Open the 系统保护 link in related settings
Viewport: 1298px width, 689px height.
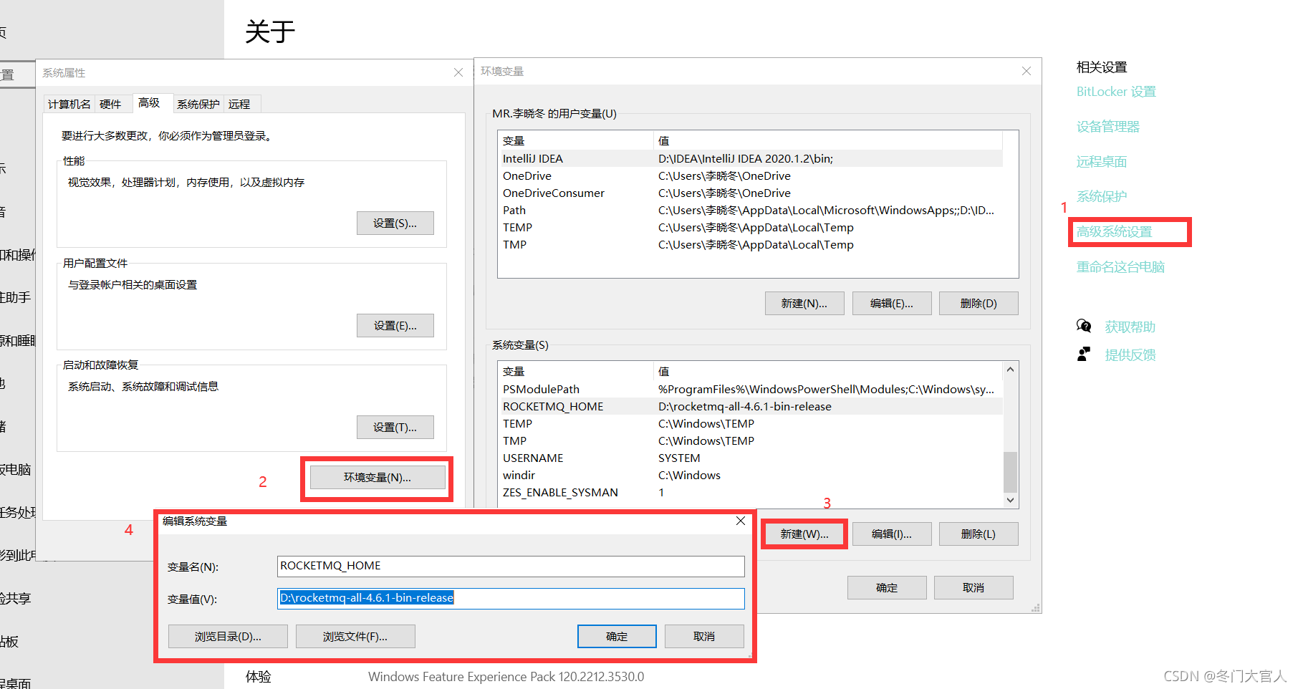(1102, 196)
